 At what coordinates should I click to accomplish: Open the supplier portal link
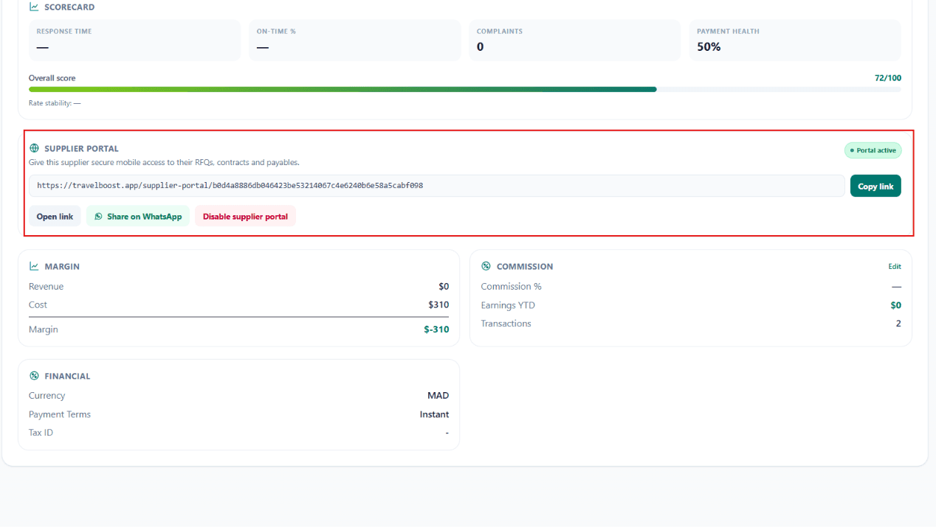pos(55,217)
